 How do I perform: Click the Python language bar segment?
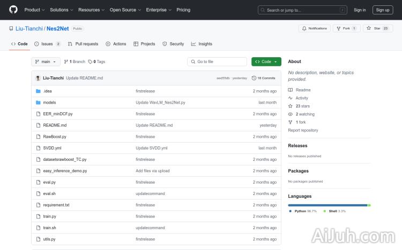[327, 205]
